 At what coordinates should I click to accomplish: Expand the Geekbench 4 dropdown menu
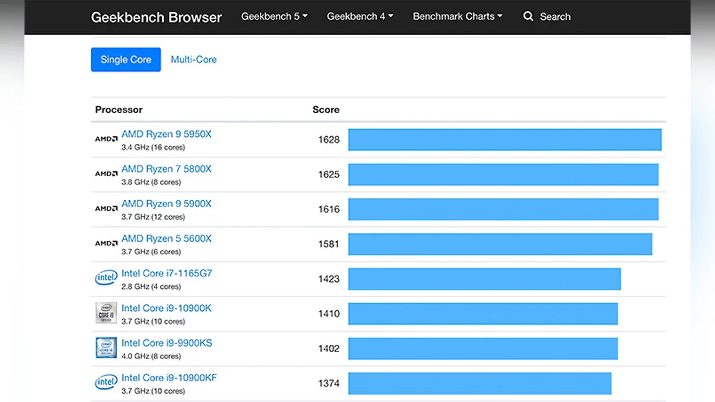pyautogui.click(x=360, y=17)
